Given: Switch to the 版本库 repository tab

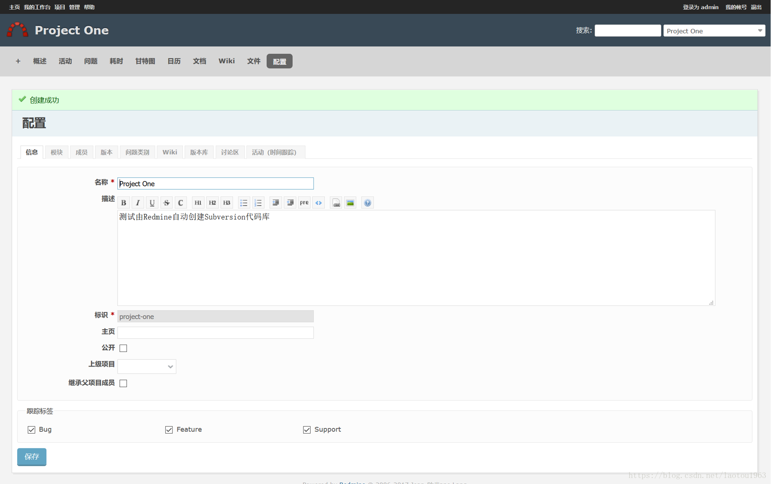Looking at the screenshot, I should click(x=199, y=152).
